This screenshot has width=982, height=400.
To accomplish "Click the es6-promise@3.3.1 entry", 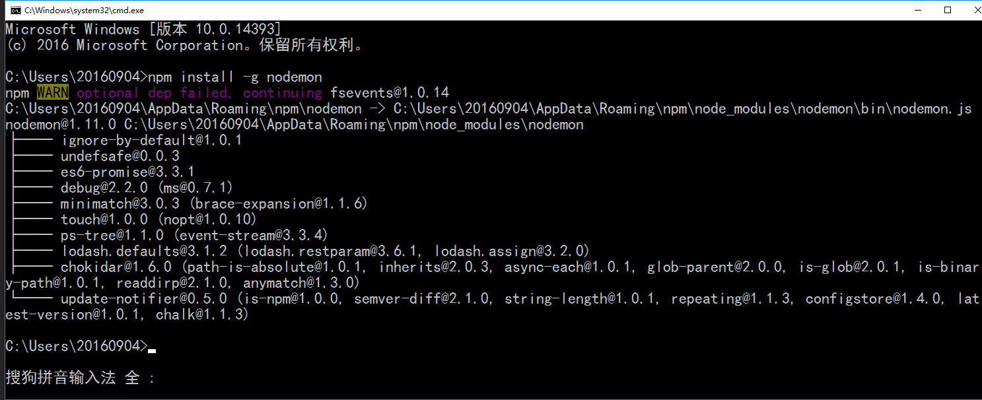I will click(127, 172).
